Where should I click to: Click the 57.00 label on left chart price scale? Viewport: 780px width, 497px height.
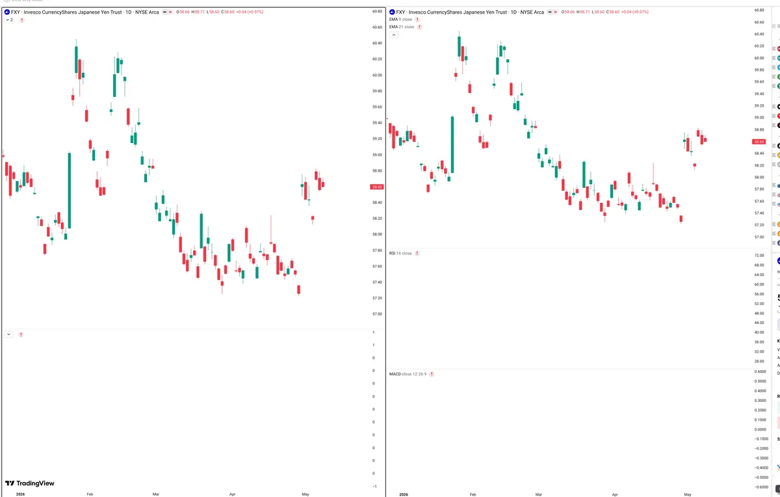[377, 314]
